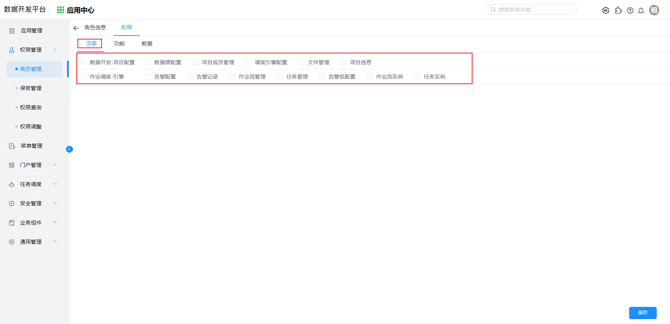
Task: Collapse the 权限管理 menu chevron
Action: tap(55, 50)
